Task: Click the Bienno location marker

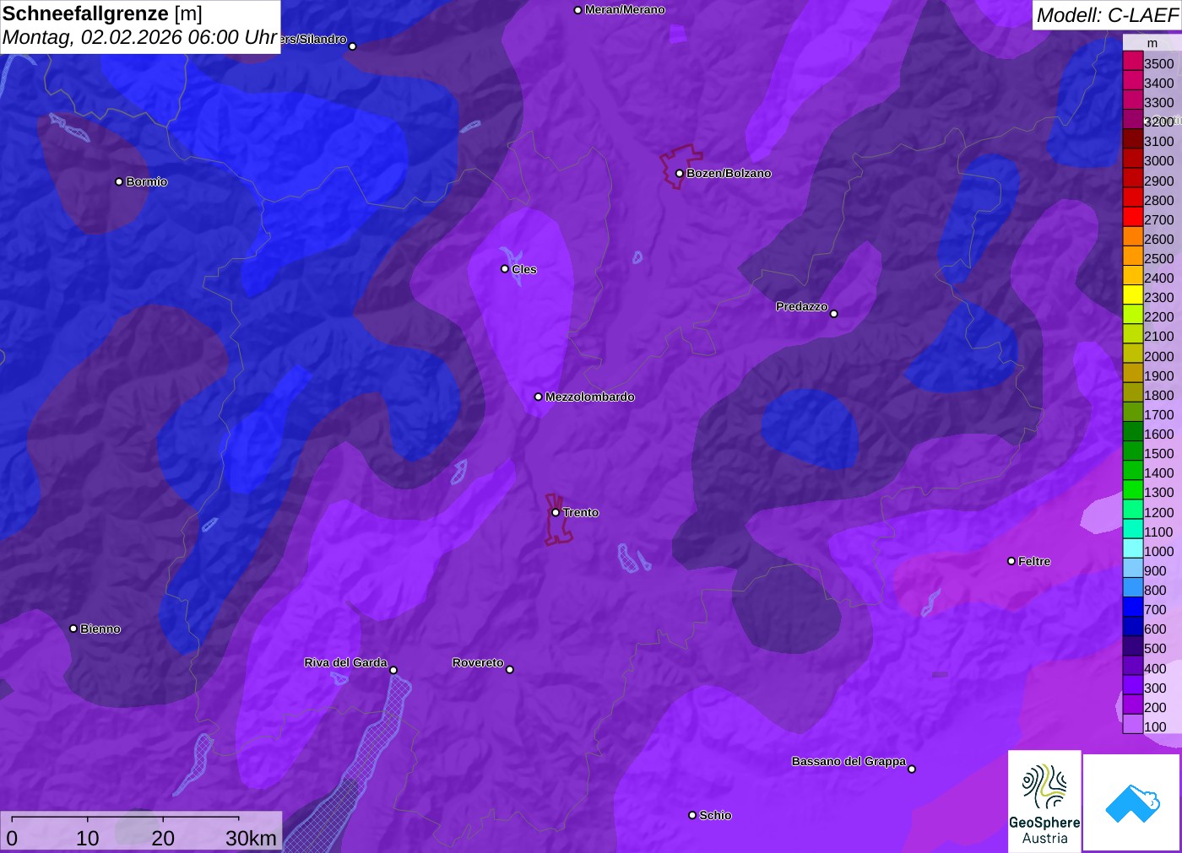Action: click(x=73, y=629)
